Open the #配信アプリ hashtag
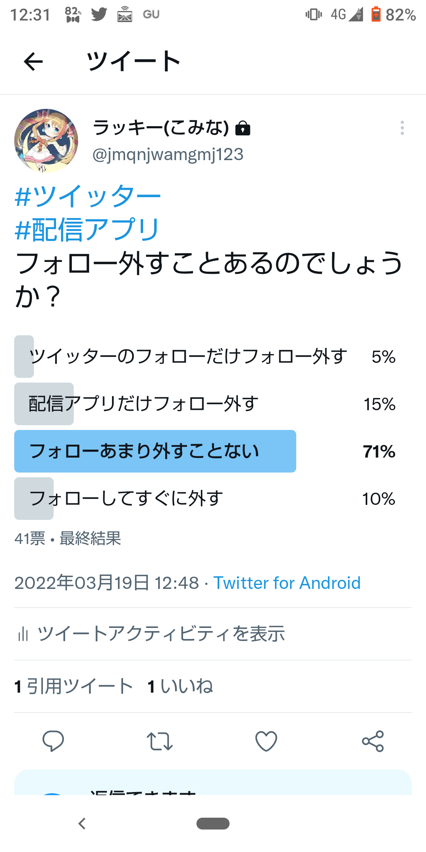The width and height of the screenshot is (426, 852). pos(87,230)
